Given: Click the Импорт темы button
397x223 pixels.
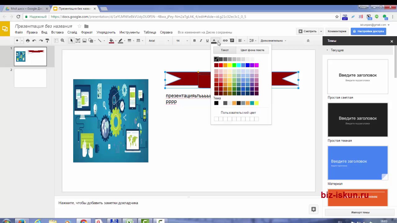Looking at the screenshot, I should [x=360, y=212].
